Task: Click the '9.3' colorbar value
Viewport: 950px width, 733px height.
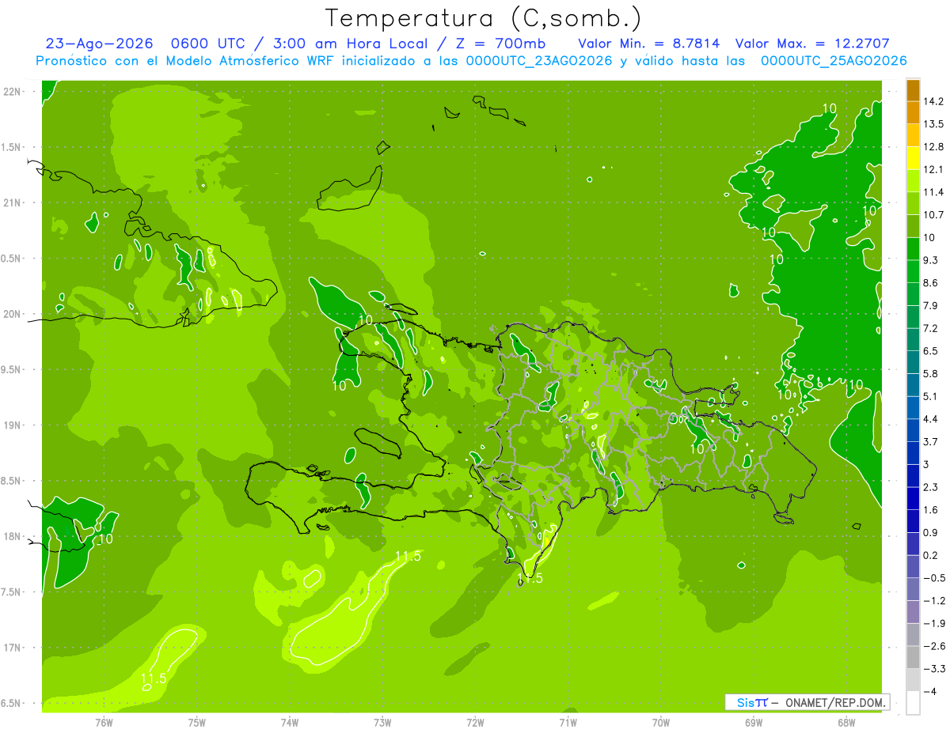Action: (931, 260)
